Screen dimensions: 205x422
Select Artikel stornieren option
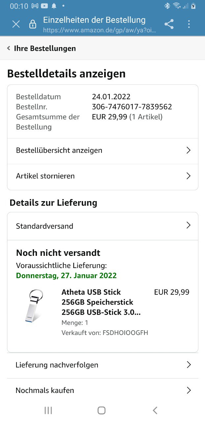[45, 176]
